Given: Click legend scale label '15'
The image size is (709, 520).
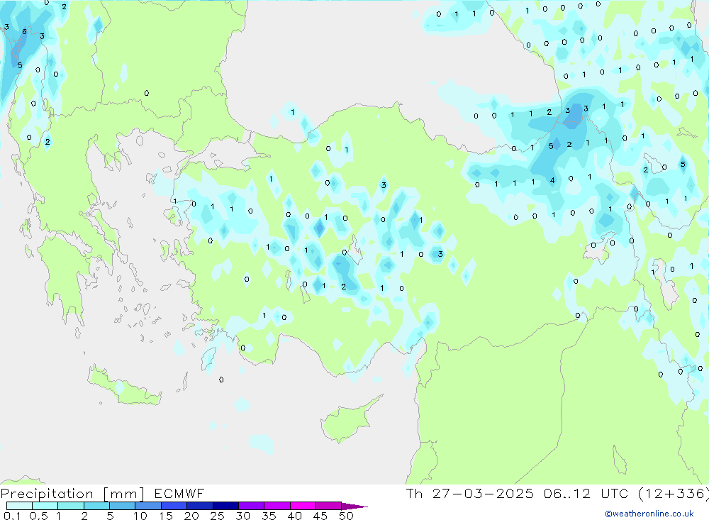Looking at the screenshot, I should [166, 516].
